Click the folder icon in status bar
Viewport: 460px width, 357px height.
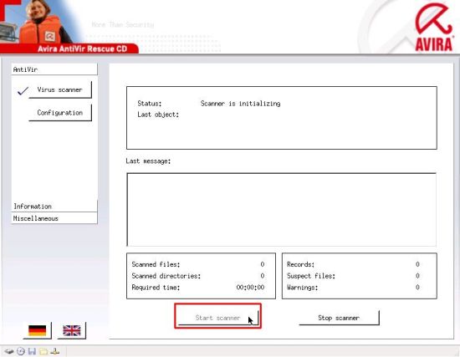coord(43,351)
